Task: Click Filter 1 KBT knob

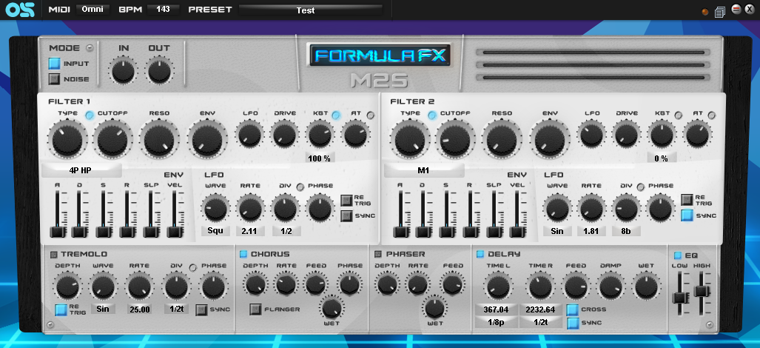Action: point(320,135)
